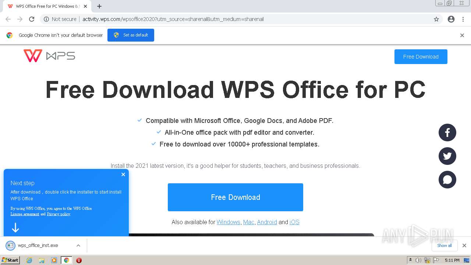Image resolution: width=471 pixels, height=265 pixels.
Task: Open network icon in system tray
Action: pos(427,260)
